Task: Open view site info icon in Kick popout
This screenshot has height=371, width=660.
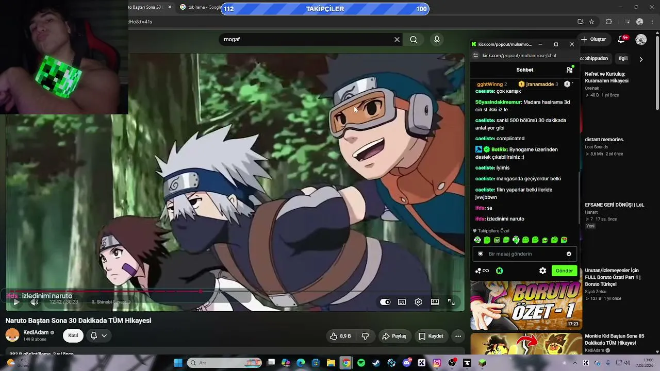Action: click(475, 55)
